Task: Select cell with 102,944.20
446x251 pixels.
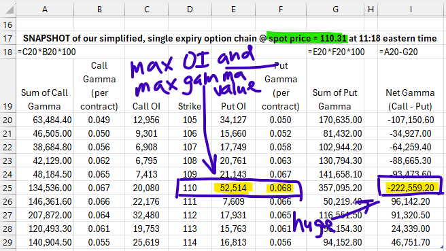Action: (x=335, y=147)
